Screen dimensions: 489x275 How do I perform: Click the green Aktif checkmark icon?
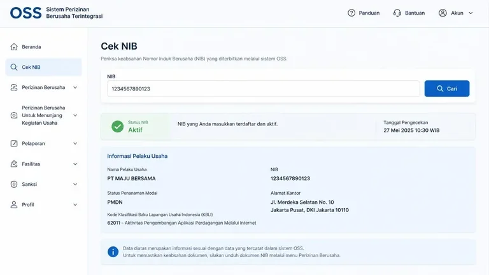click(118, 127)
